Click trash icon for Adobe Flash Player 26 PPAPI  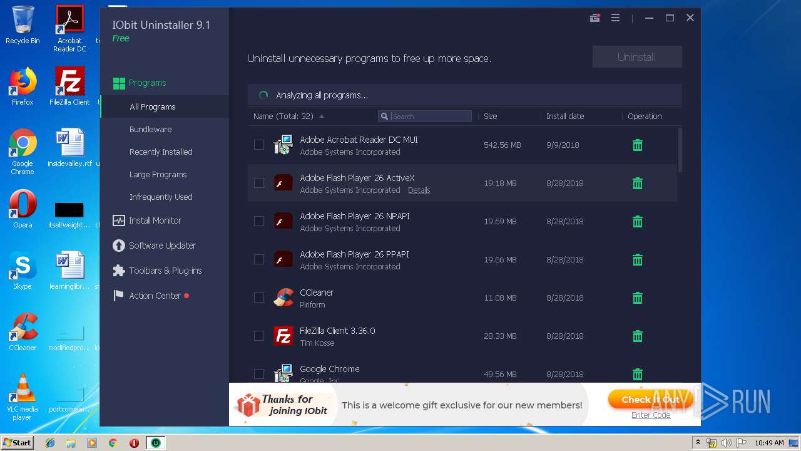click(x=637, y=260)
